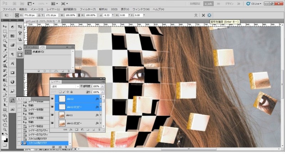This screenshot has width=285, height=160.
Task: Select the 3D workspace button
Action: (218, 4)
